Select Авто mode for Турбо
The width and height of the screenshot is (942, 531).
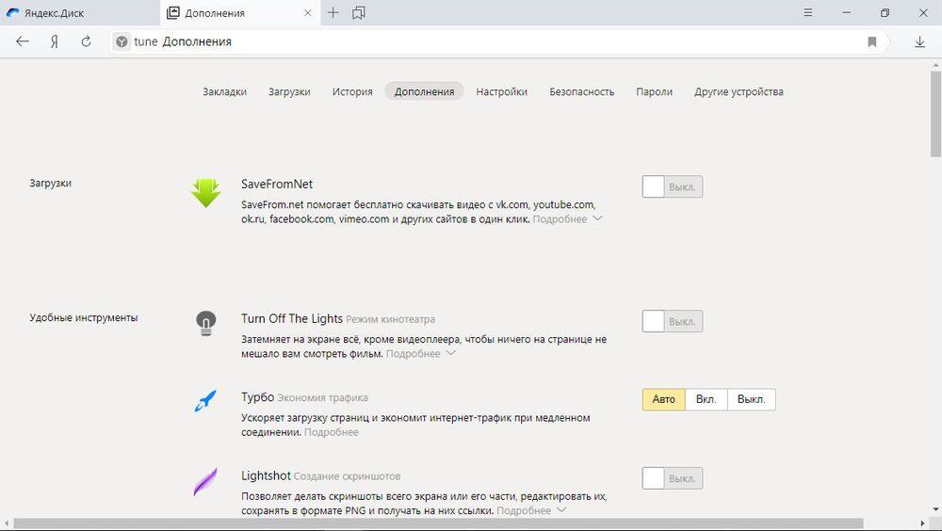pos(664,399)
